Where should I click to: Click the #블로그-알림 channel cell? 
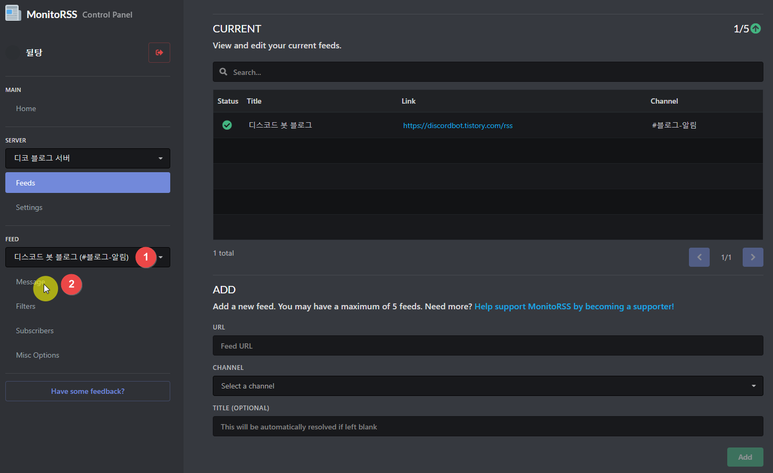(674, 125)
